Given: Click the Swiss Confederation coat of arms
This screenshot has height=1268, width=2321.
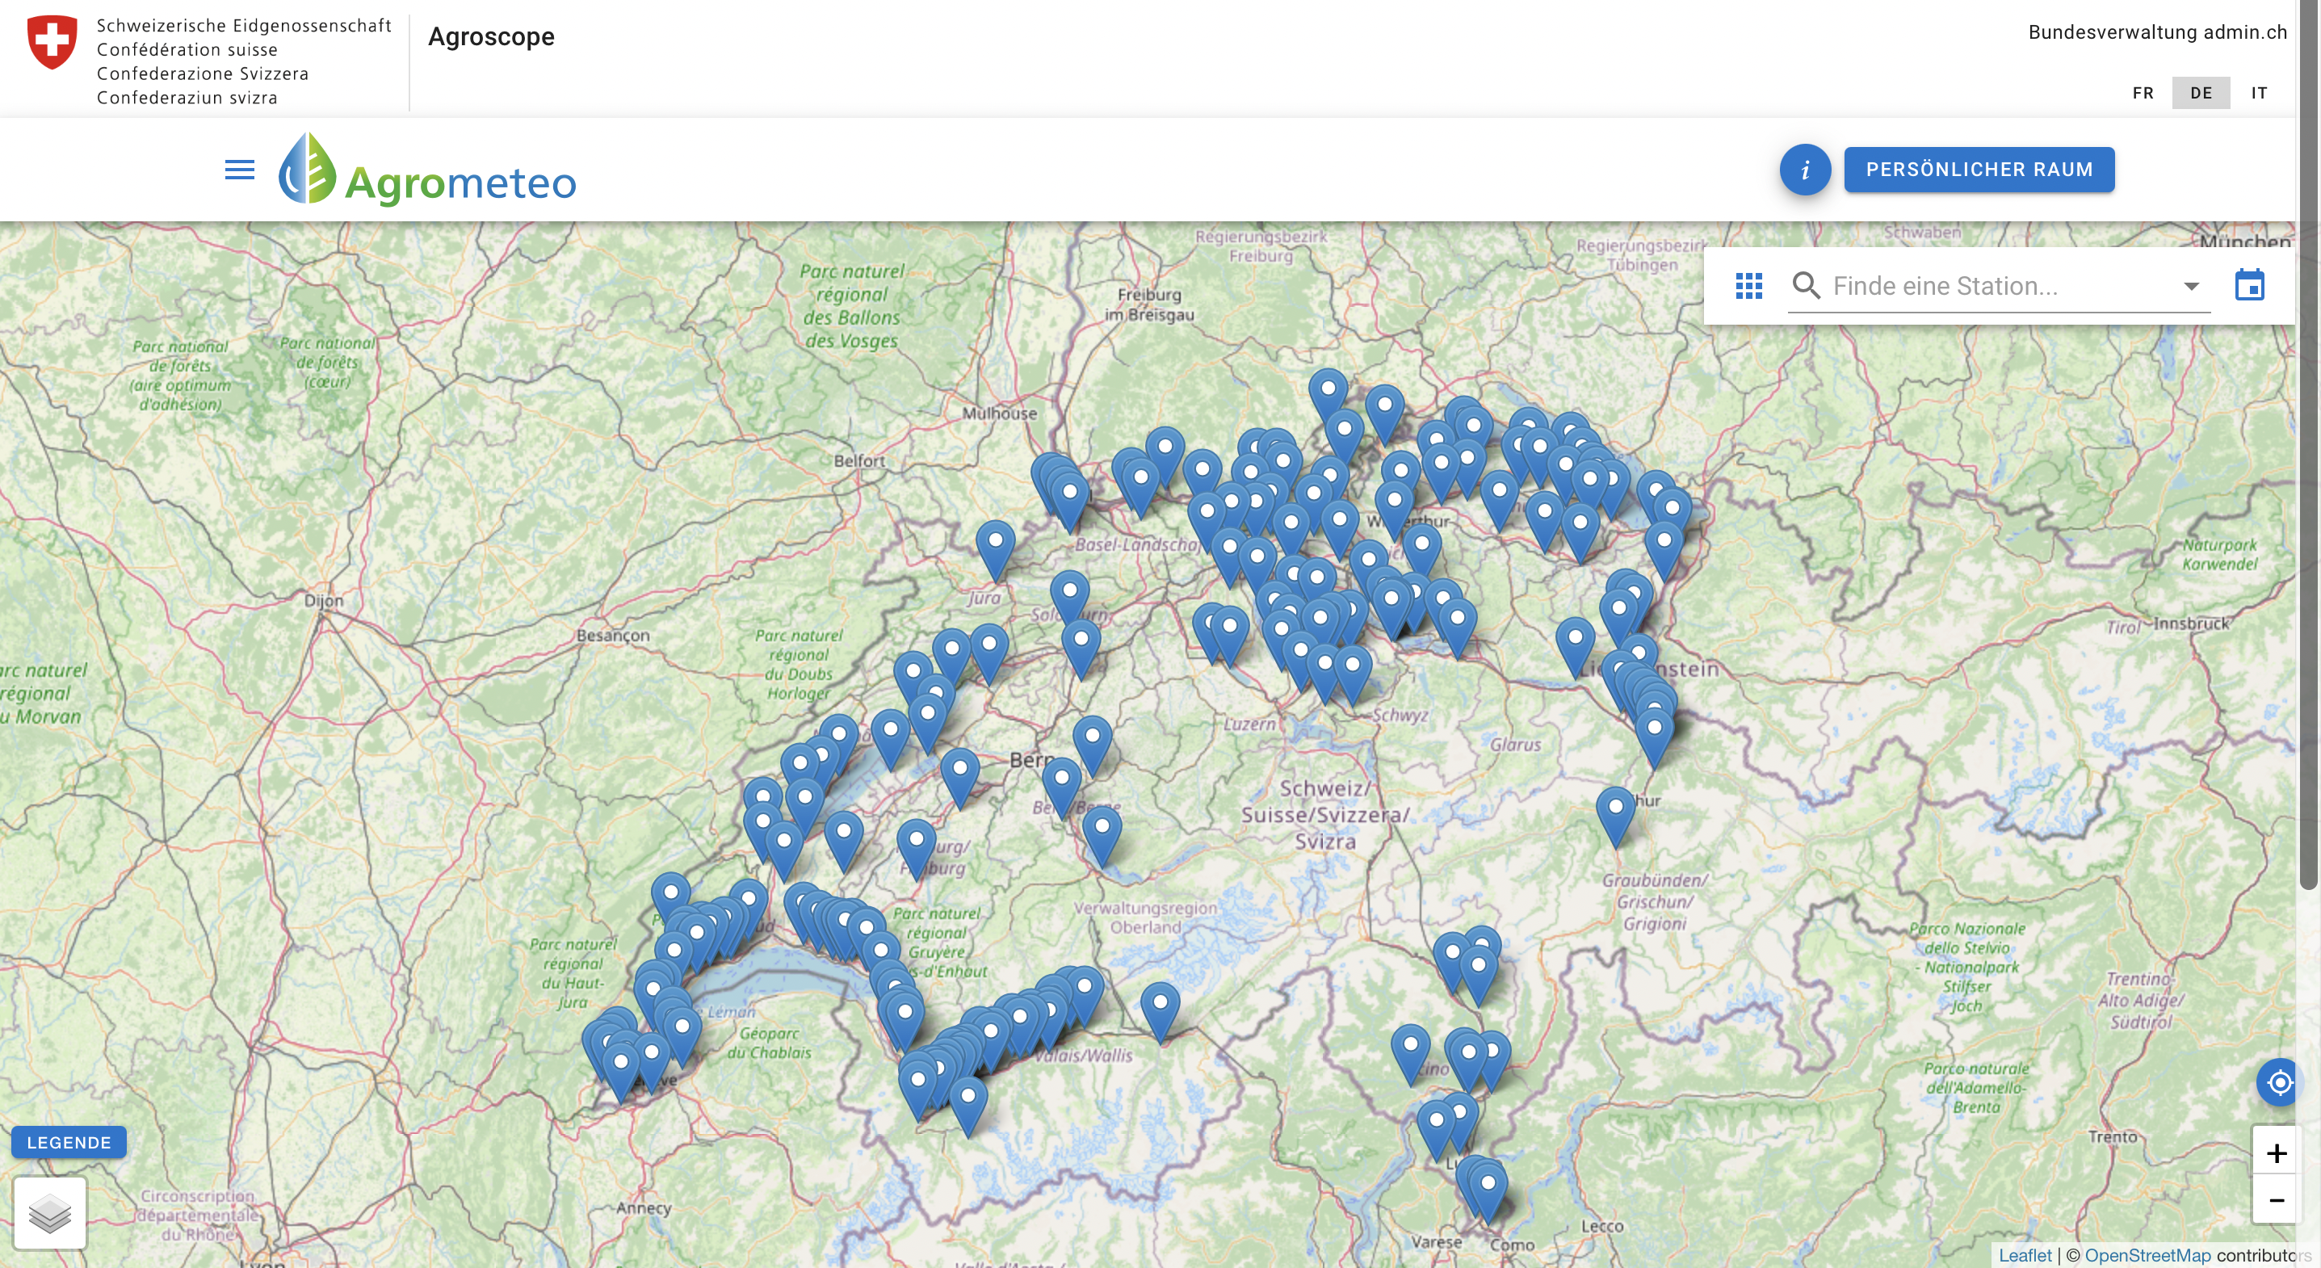Looking at the screenshot, I should (x=52, y=41).
